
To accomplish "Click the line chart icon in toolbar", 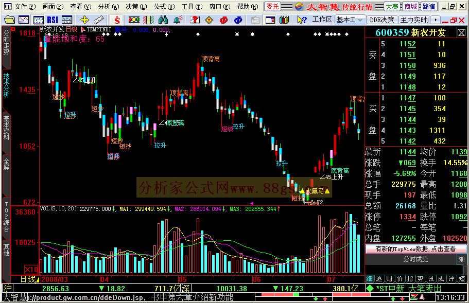I will [24, 20].
